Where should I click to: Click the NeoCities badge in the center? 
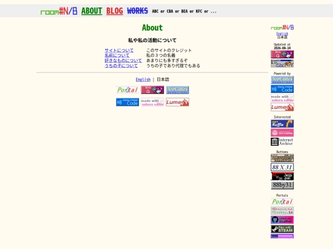tap(178, 90)
